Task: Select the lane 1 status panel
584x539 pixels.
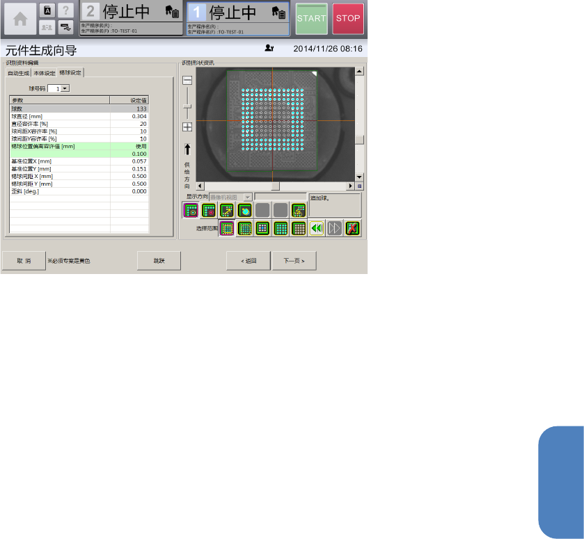Action: point(238,19)
